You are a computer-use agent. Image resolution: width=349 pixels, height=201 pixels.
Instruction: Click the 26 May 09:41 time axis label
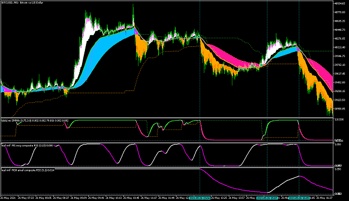pyautogui.click(x=97, y=198)
